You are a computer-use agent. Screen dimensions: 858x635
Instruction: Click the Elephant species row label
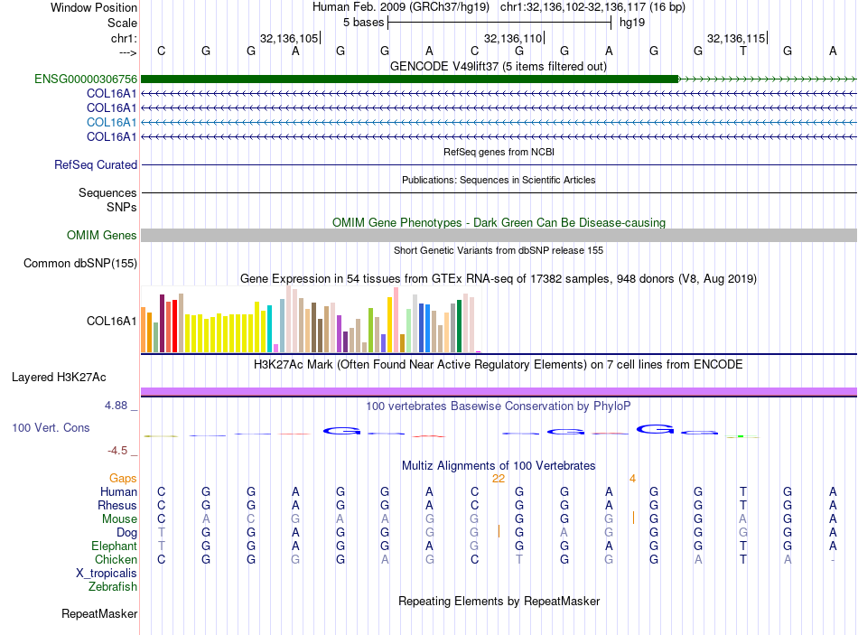pos(115,546)
